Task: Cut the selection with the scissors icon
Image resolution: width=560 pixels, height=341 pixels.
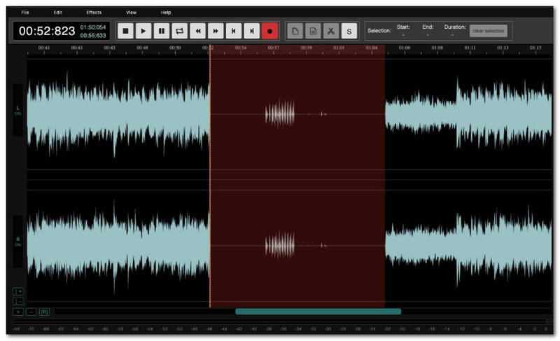Action: pos(331,31)
